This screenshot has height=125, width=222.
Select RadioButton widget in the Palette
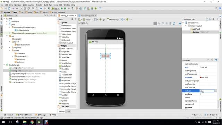click(x=66, y=66)
